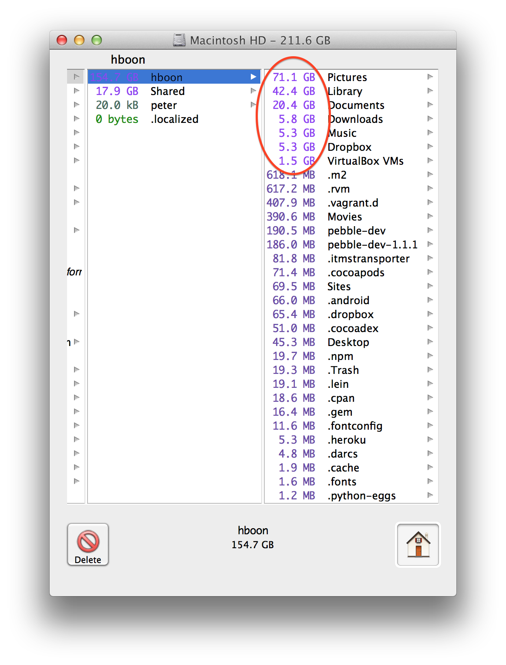Image resolution: width=506 pixels, height=665 pixels.
Task: Select the .android folder
Action: pos(351,300)
